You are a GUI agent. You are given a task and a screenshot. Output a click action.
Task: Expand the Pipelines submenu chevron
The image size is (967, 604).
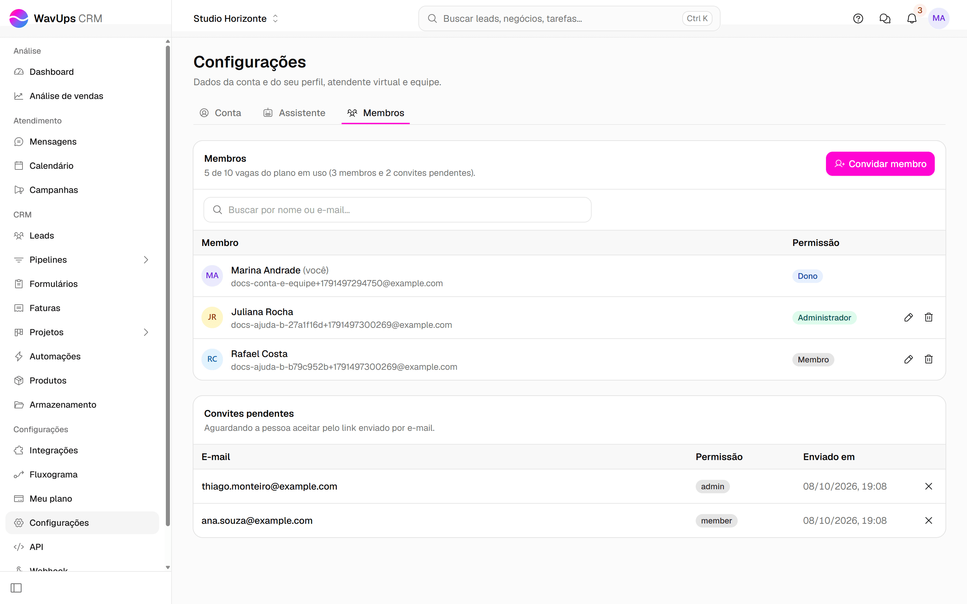point(146,260)
